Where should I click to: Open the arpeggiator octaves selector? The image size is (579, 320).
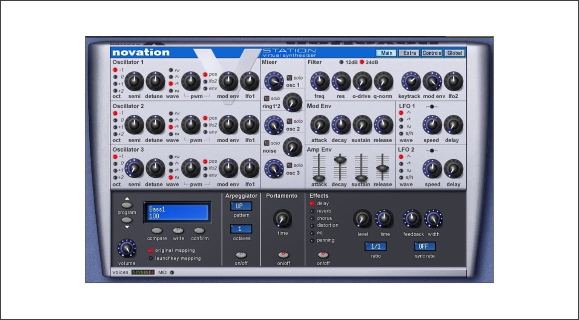point(241,229)
